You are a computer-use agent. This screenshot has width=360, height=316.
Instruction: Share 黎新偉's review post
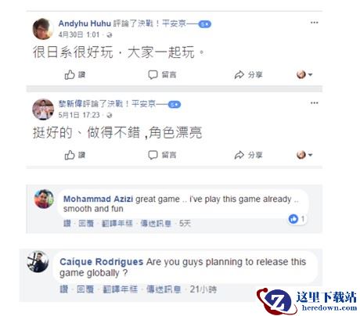248,155
